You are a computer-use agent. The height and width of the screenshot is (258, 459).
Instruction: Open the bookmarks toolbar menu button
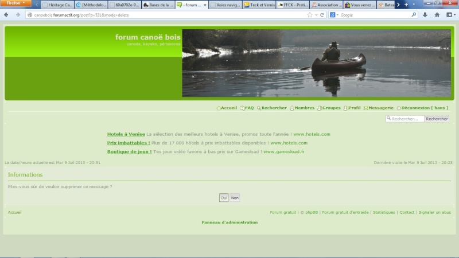point(451,15)
